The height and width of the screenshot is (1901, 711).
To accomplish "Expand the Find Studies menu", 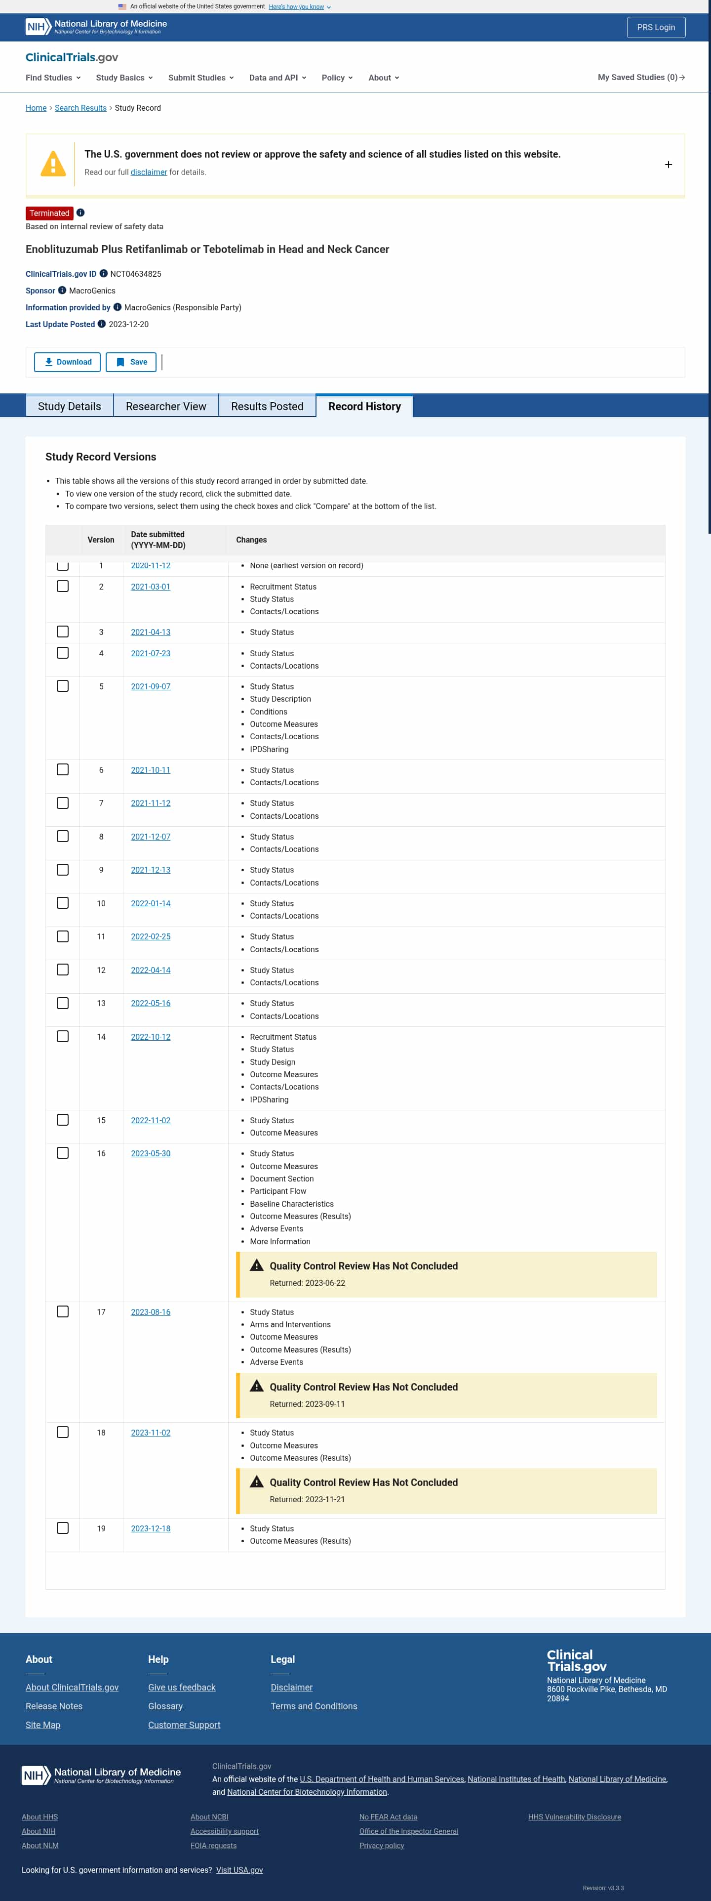I will pyautogui.click(x=53, y=78).
